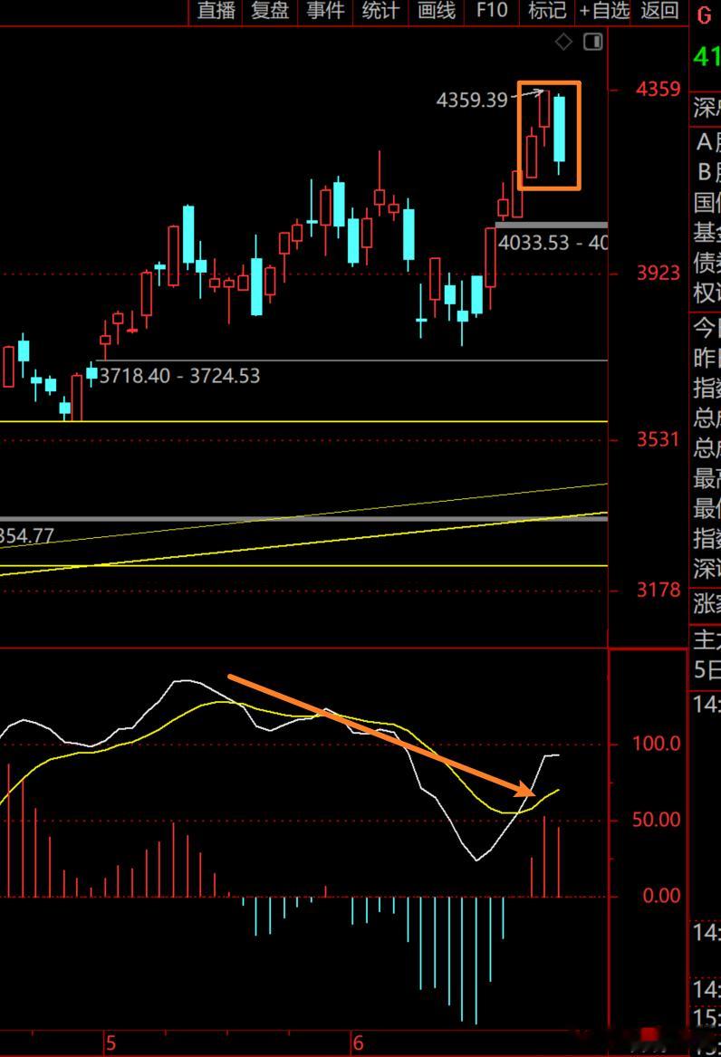Click the 100.0 indicator axis value

(x=656, y=744)
